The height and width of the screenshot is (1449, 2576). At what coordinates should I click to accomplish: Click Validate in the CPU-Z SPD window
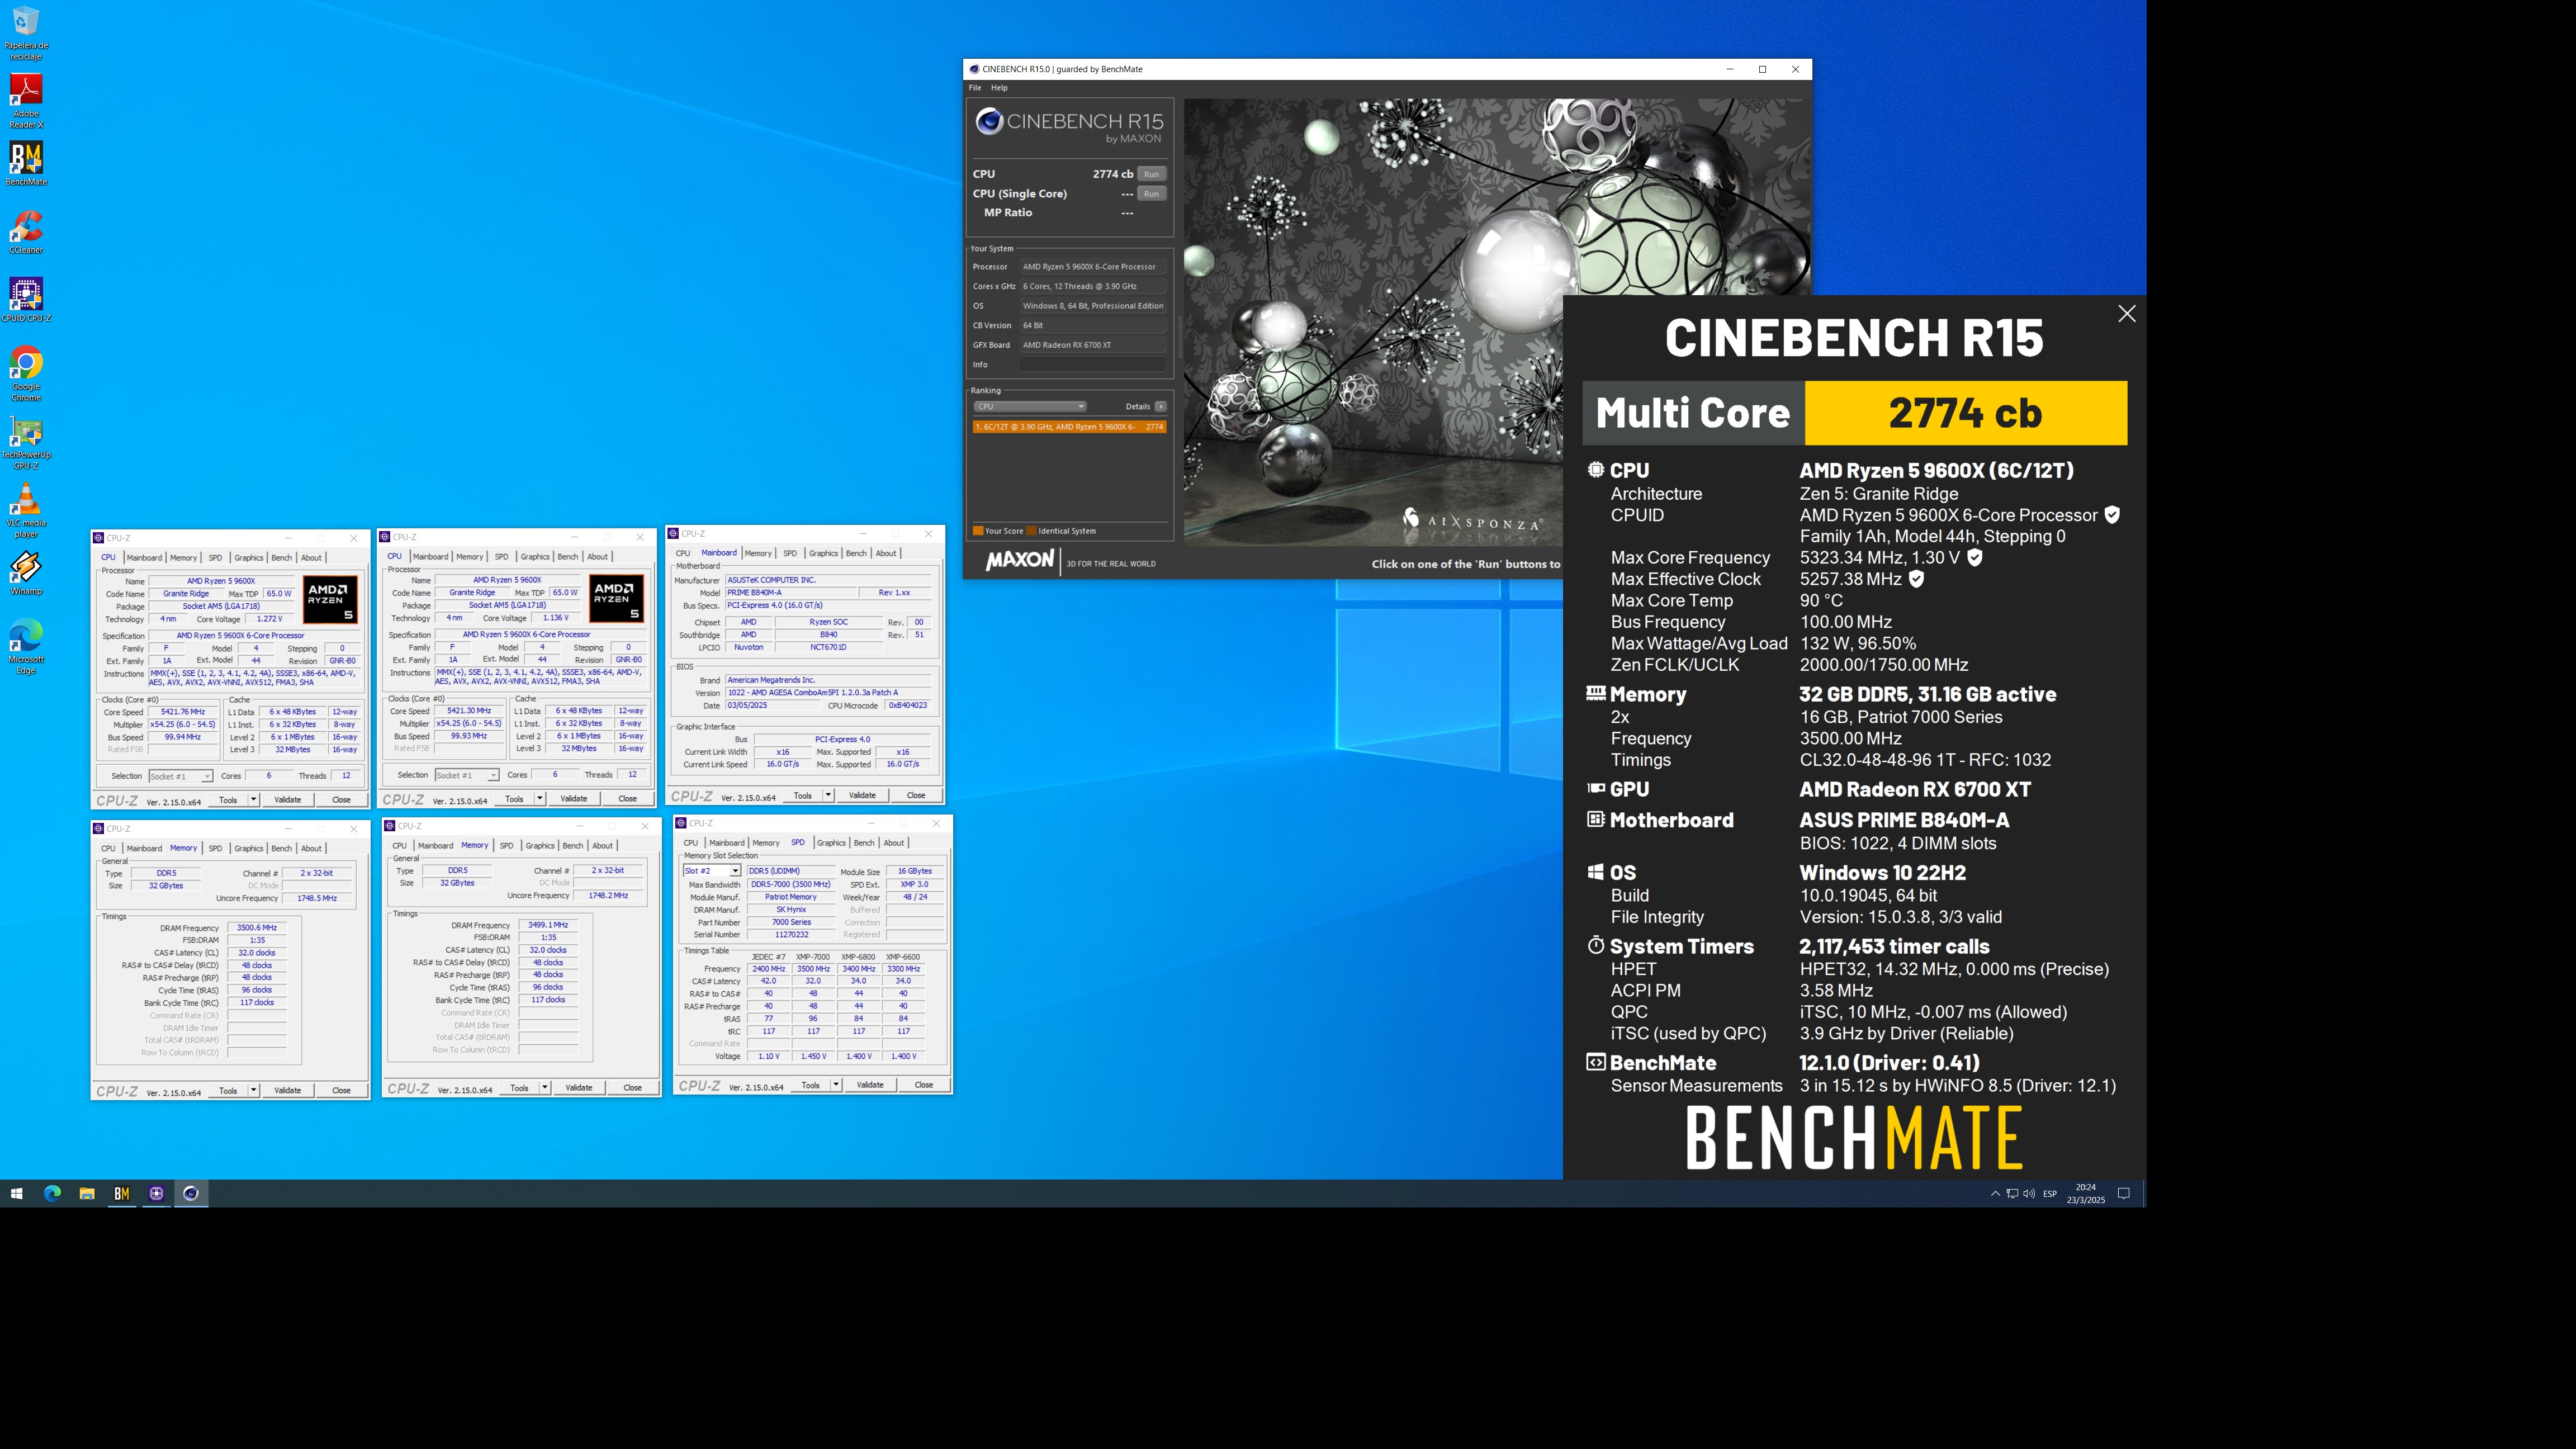coord(870,1085)
